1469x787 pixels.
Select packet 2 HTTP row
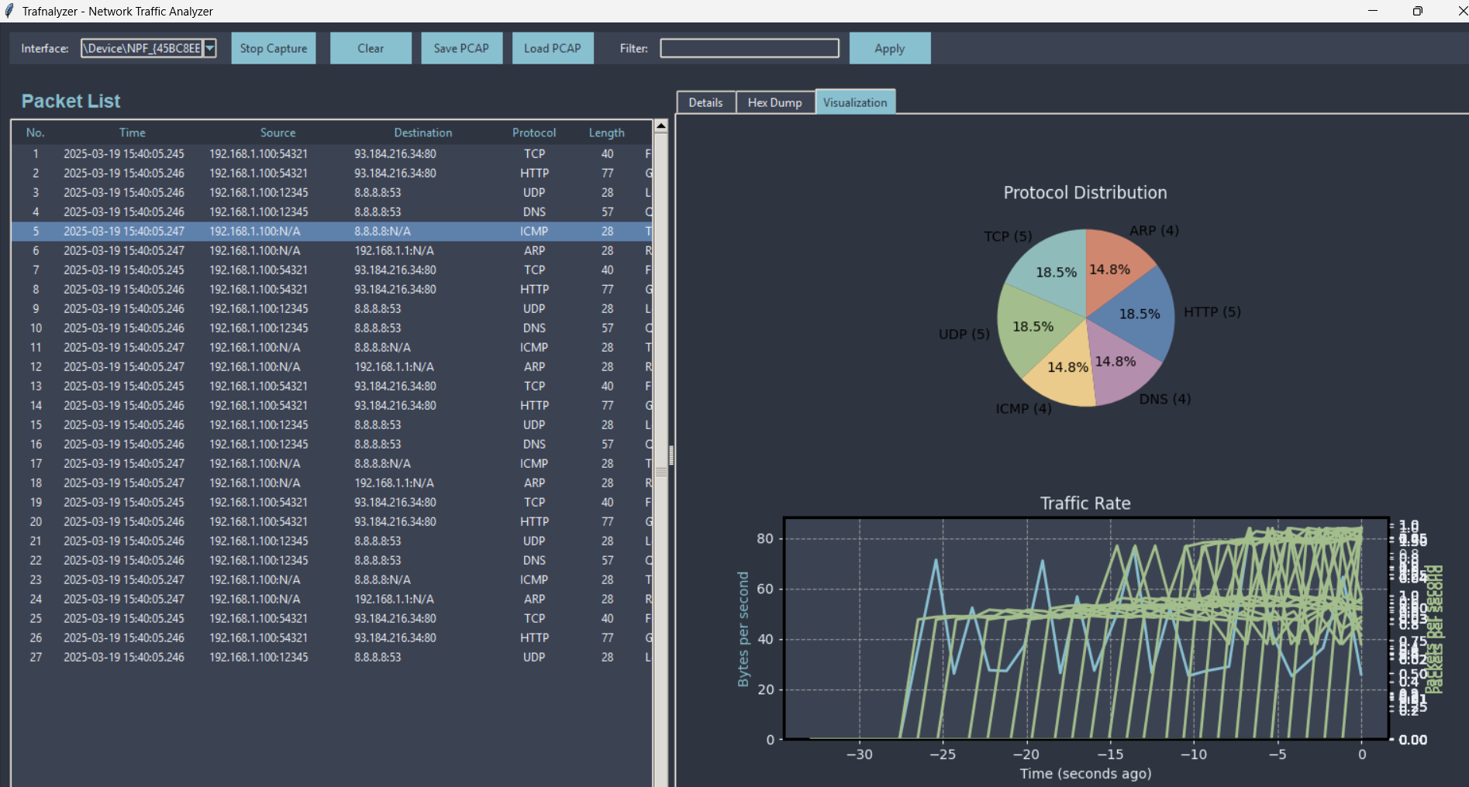tap(332, 174)
